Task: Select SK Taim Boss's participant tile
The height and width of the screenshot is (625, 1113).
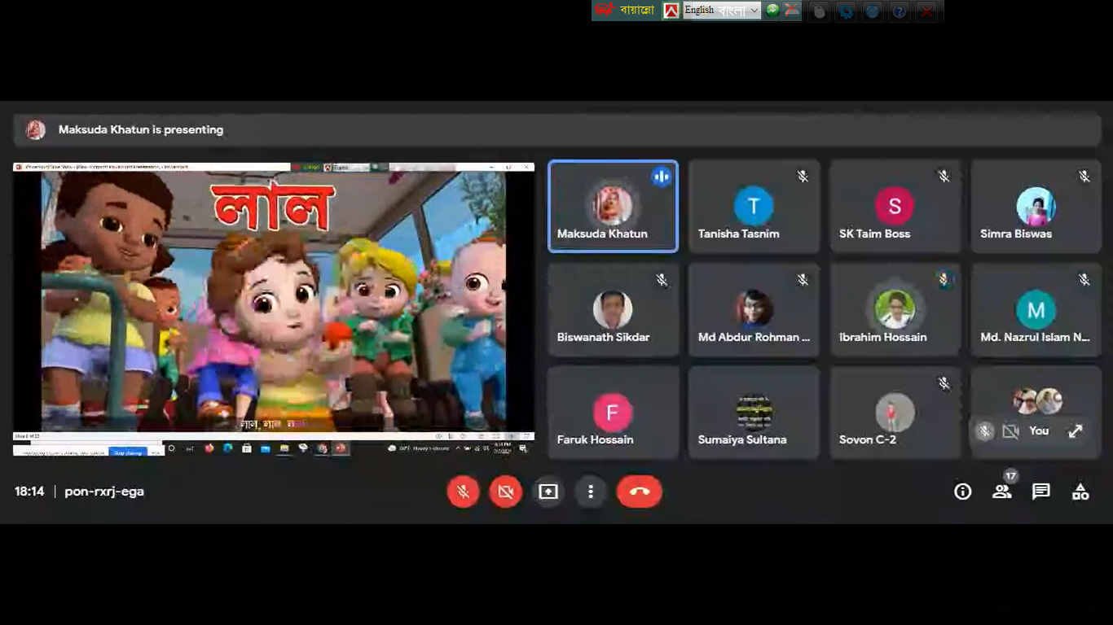Action: click(895, 206)
